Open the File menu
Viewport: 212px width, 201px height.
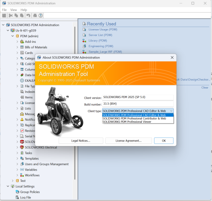point(4,10)
